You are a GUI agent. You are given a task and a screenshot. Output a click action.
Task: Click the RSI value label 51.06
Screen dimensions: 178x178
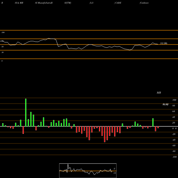pos(164,43)
